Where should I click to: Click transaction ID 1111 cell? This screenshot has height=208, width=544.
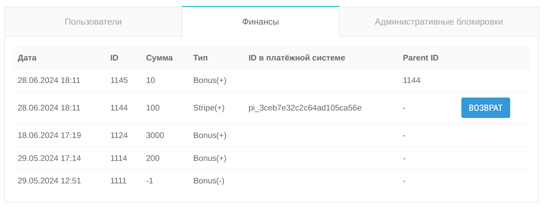click(x=118, y=181)
